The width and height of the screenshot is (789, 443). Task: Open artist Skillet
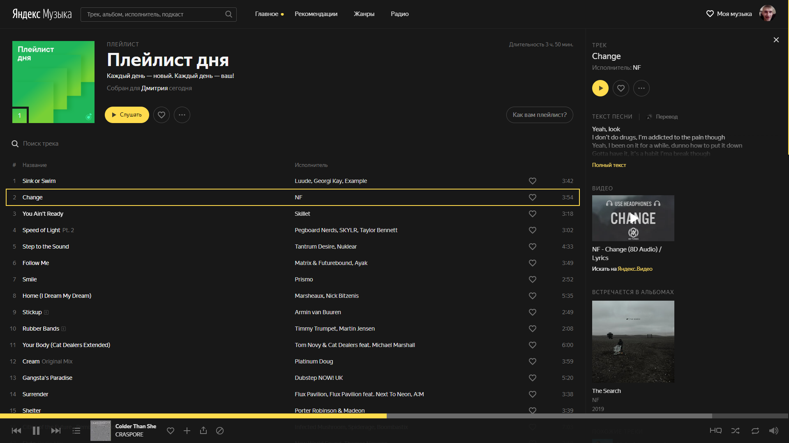(x=302, y=214)
